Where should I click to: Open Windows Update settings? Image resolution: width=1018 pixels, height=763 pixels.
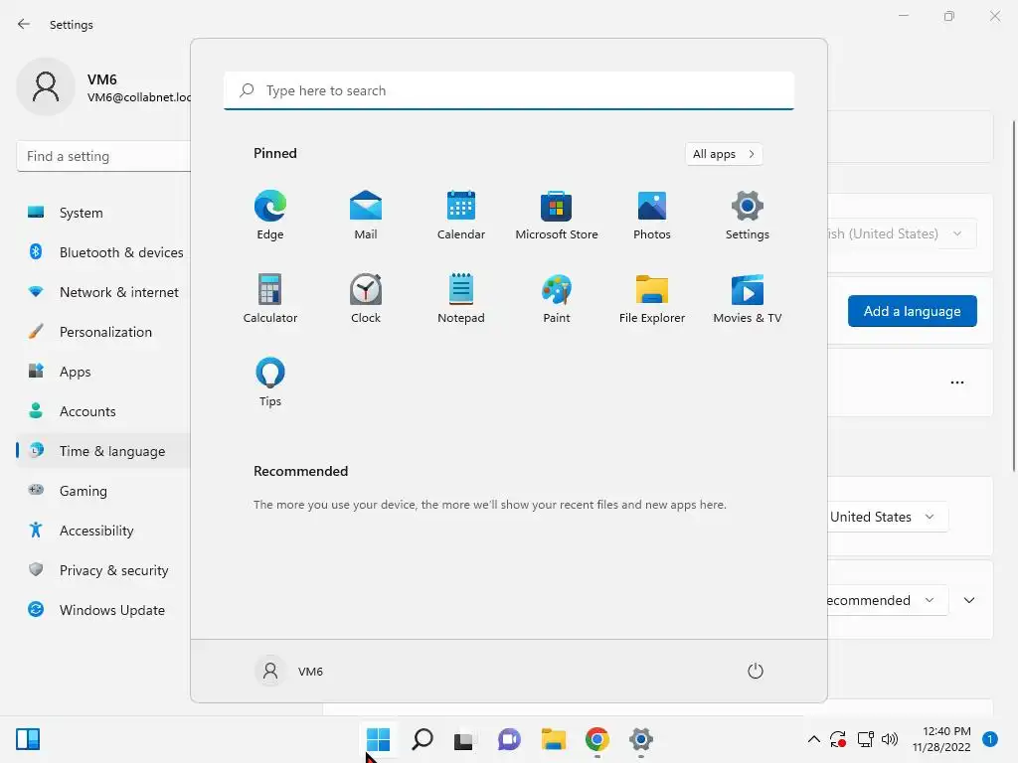pos(103,610)
